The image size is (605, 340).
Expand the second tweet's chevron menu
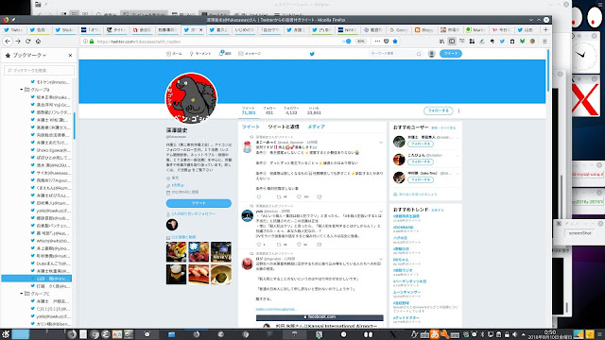pyautogui.click(x=381, y=212)
